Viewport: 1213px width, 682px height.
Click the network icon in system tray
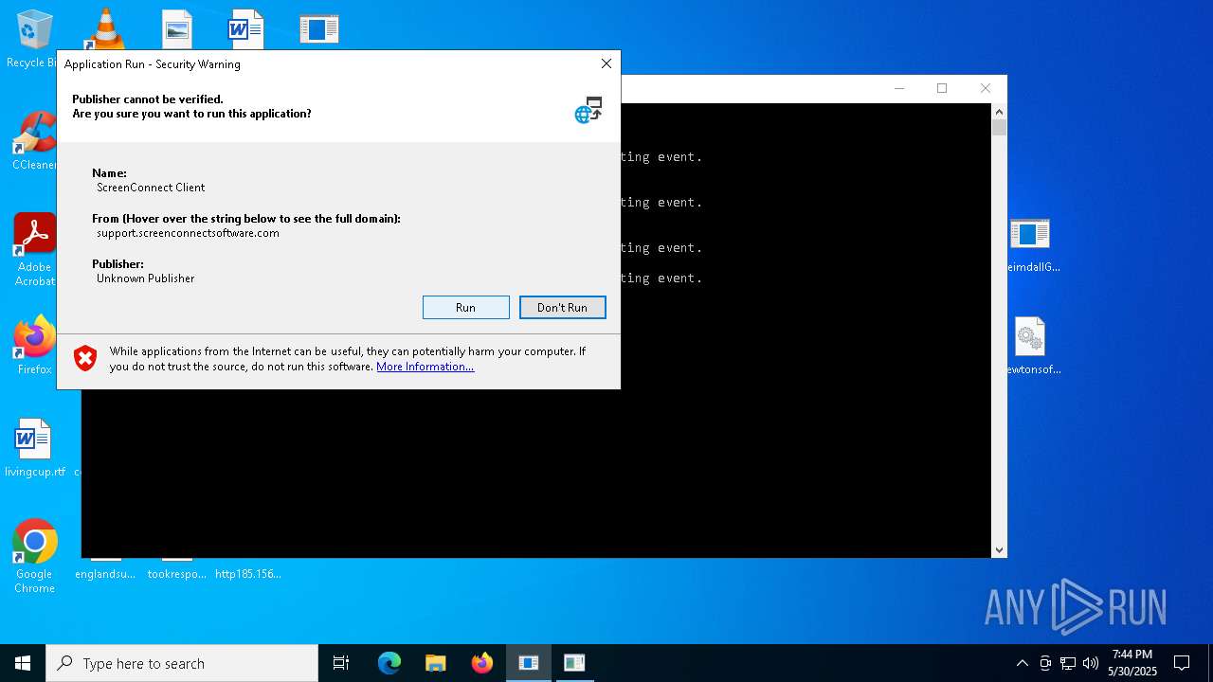(1068, 663)
